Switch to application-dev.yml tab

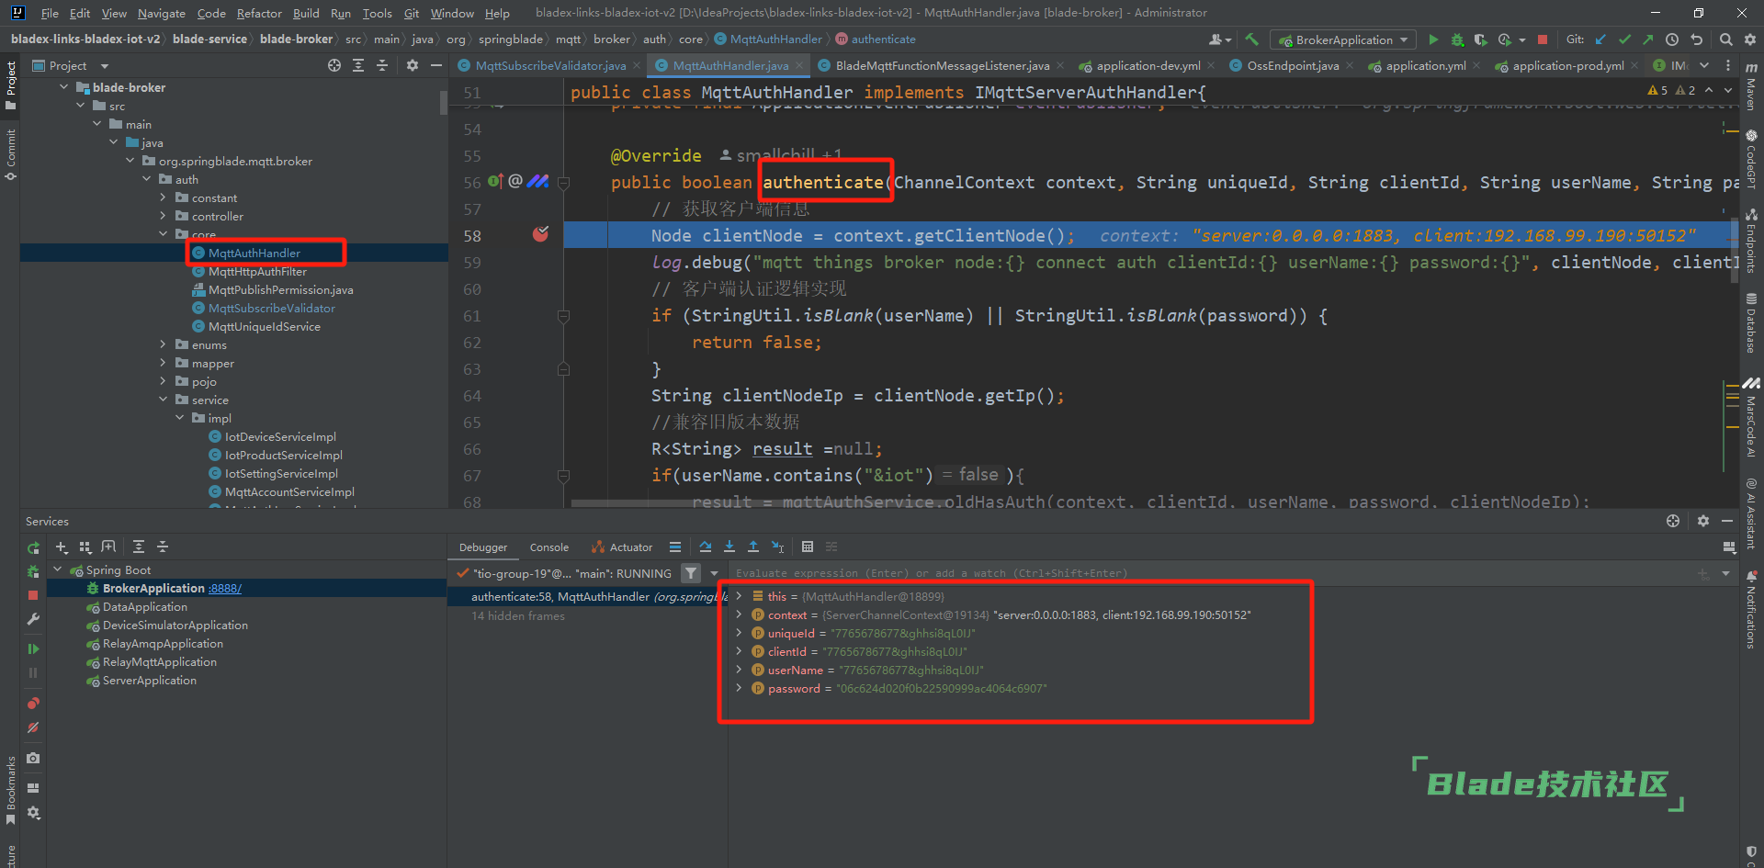coord(1148,65)
